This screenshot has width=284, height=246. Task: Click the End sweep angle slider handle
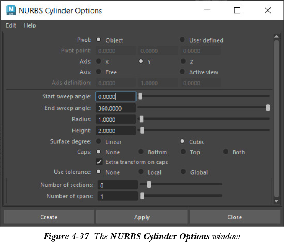click(268, 108)
